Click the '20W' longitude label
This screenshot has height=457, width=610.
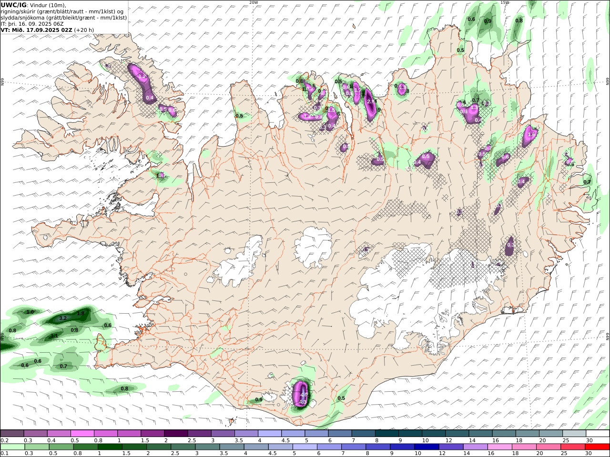click(x=254, y=2)
